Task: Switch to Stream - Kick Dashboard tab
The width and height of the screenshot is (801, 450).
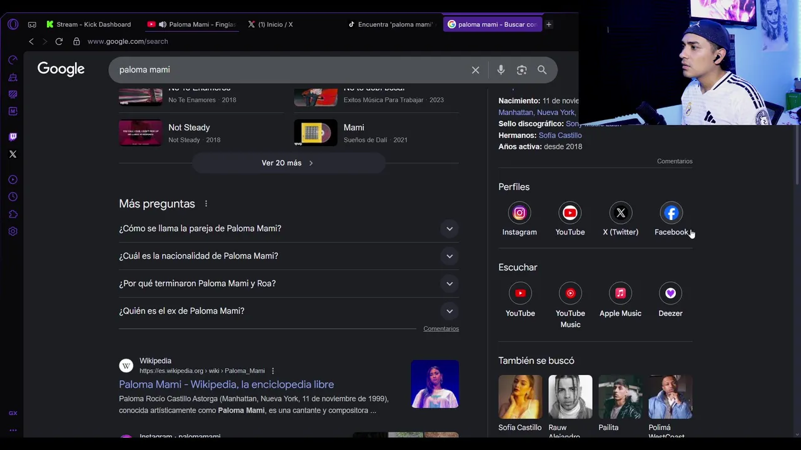Action: coord(88,24)
